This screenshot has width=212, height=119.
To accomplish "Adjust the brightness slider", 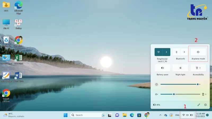I will (198, 84).
